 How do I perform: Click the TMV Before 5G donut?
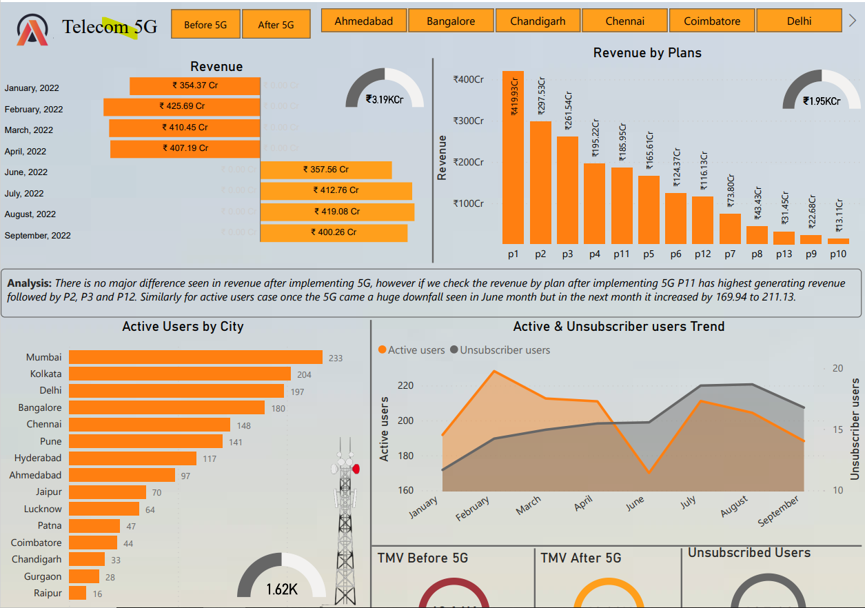453,593
